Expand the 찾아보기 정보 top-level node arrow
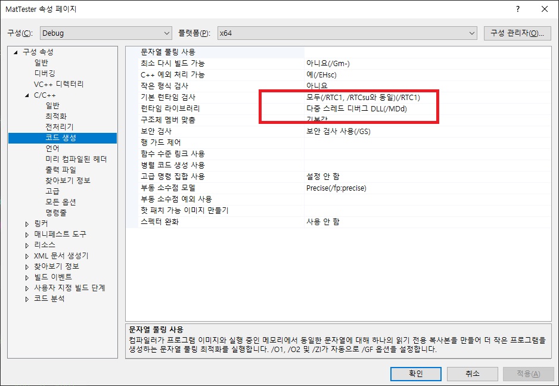 click(x=27, y=267)
